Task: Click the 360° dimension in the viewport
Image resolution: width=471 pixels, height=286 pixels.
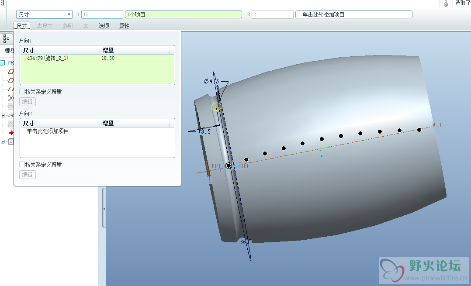Action: (x=246, y=241)
